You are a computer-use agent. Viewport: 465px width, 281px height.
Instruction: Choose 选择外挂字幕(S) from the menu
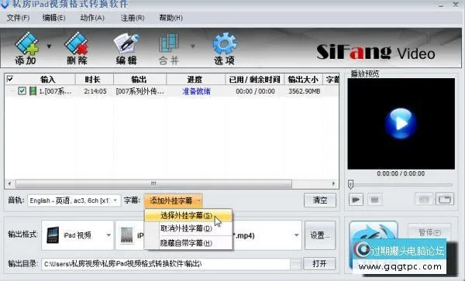click(x=188, y=215)
